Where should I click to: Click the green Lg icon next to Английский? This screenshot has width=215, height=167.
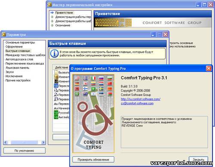(56, 117)
